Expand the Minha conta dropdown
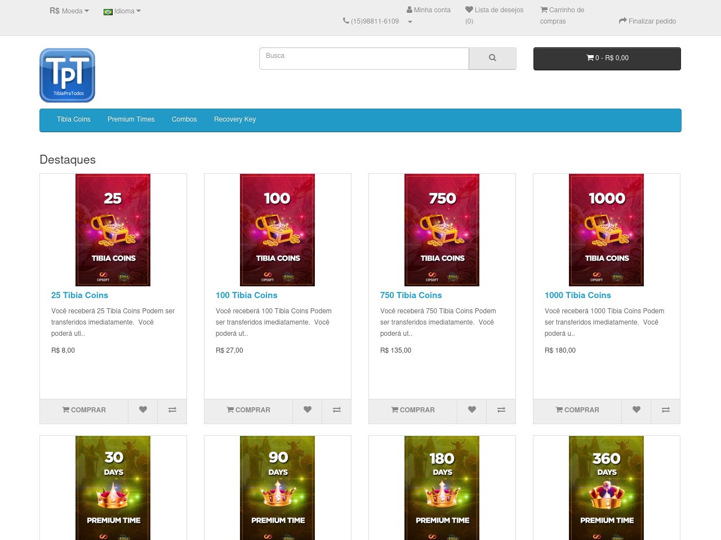The height and width of the screenshot is (540, 721). pyautogui.click(x=429, y=16)
